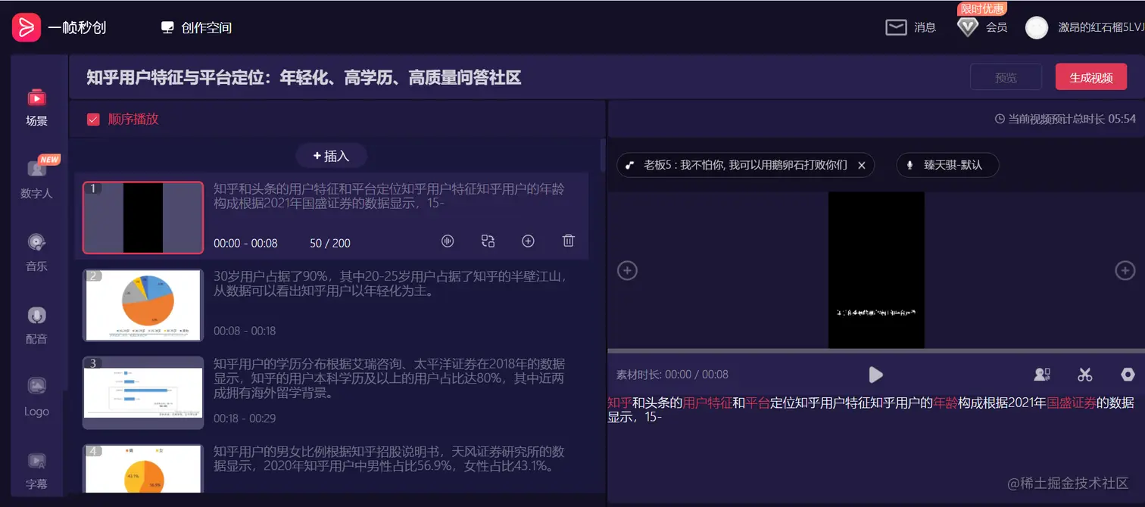Select scene 2 pie chart thumbnail

click(x=143, y=305)
